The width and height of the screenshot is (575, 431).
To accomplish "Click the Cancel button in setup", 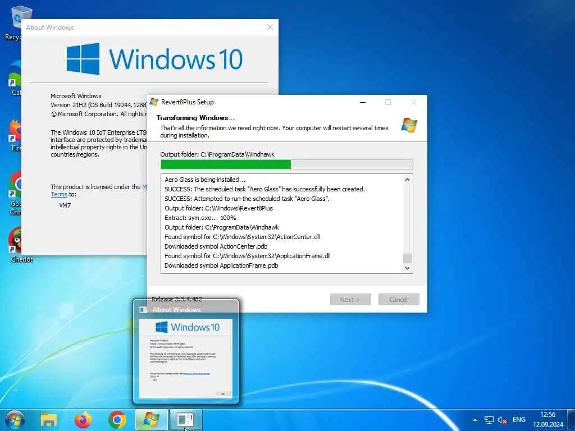I will point(399,300).
